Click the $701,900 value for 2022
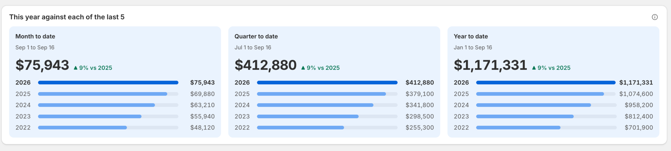This screenshot has width=671, height=151. point(639,127)
